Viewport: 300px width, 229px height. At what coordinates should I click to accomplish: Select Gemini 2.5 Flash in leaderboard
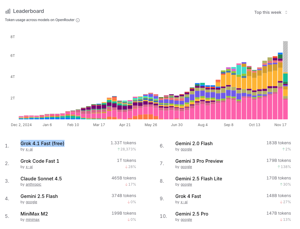click(x=39, y=196)
